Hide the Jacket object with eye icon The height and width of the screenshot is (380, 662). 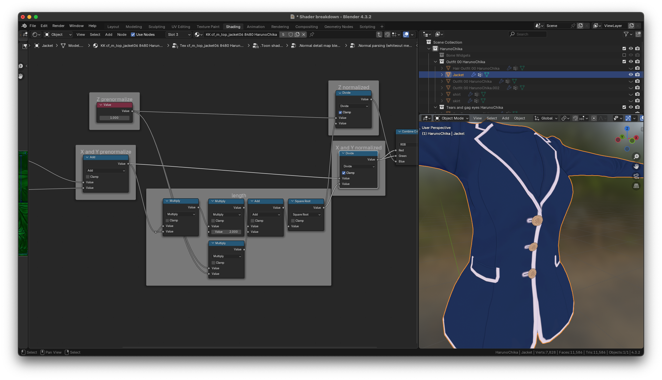[x=631, y=75]
